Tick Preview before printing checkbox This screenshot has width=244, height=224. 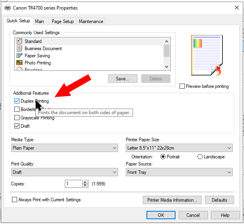point(182,86)
